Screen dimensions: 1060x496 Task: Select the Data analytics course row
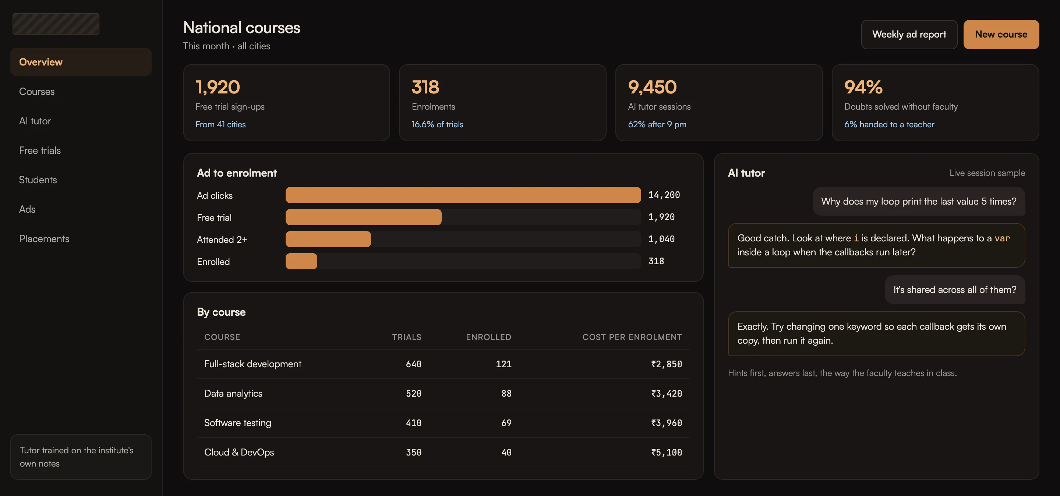443,394
